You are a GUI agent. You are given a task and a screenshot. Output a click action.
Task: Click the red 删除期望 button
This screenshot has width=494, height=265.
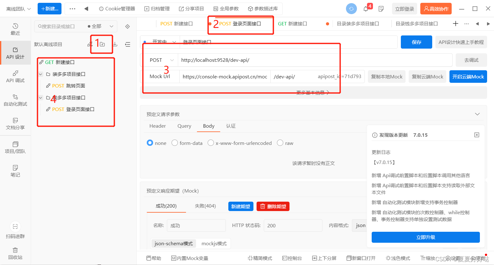tap(273, 206)
